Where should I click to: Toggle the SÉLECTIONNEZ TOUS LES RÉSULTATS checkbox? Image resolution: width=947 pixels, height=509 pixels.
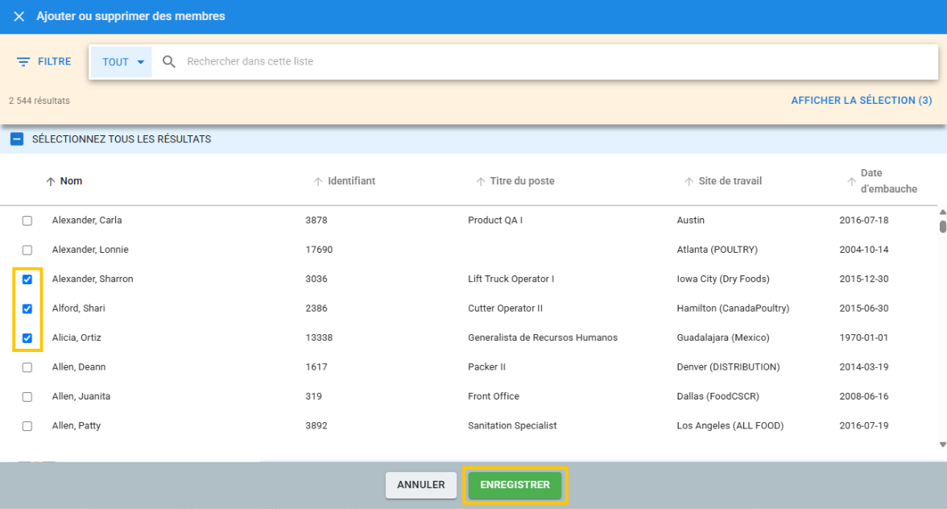tap(17, 139)
